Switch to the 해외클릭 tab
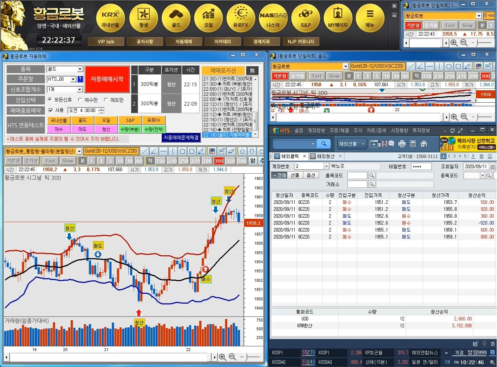This screenshot has height=367, width=497. coord(290,156)
